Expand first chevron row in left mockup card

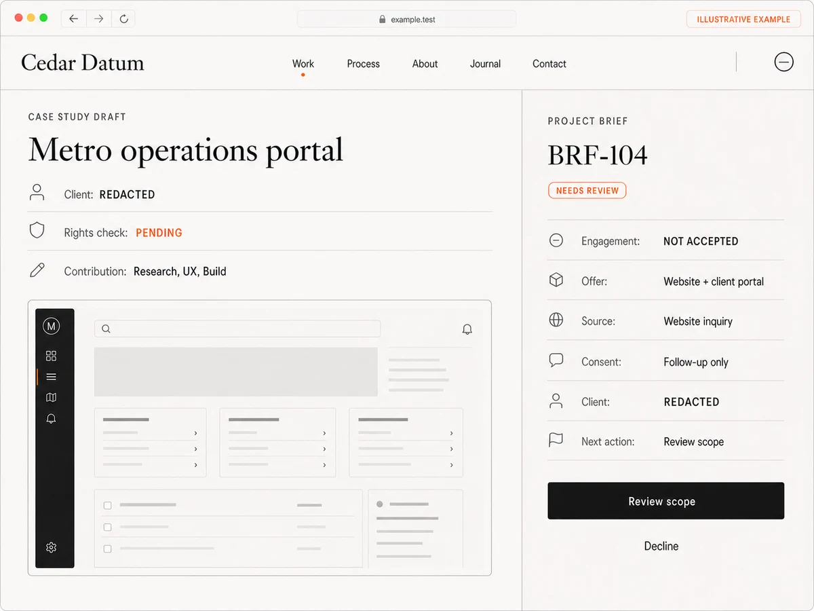195,433
